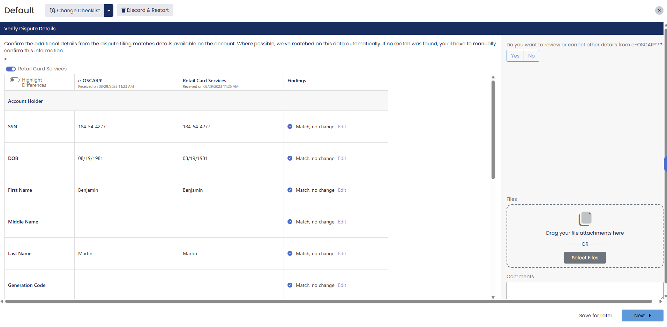Click the Change Checklist button
The image size is (667, 327).
pos(75,10)
